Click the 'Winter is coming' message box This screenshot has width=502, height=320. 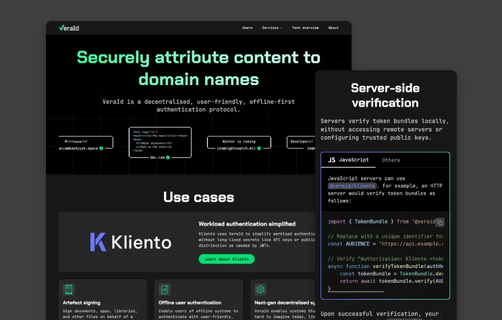[x=239, y=142]
